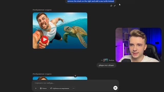Image resolution: width=164 pixels, height=92 pixels.
Task: Click the second Изображение создано label
Action: [x=42, y=74]
